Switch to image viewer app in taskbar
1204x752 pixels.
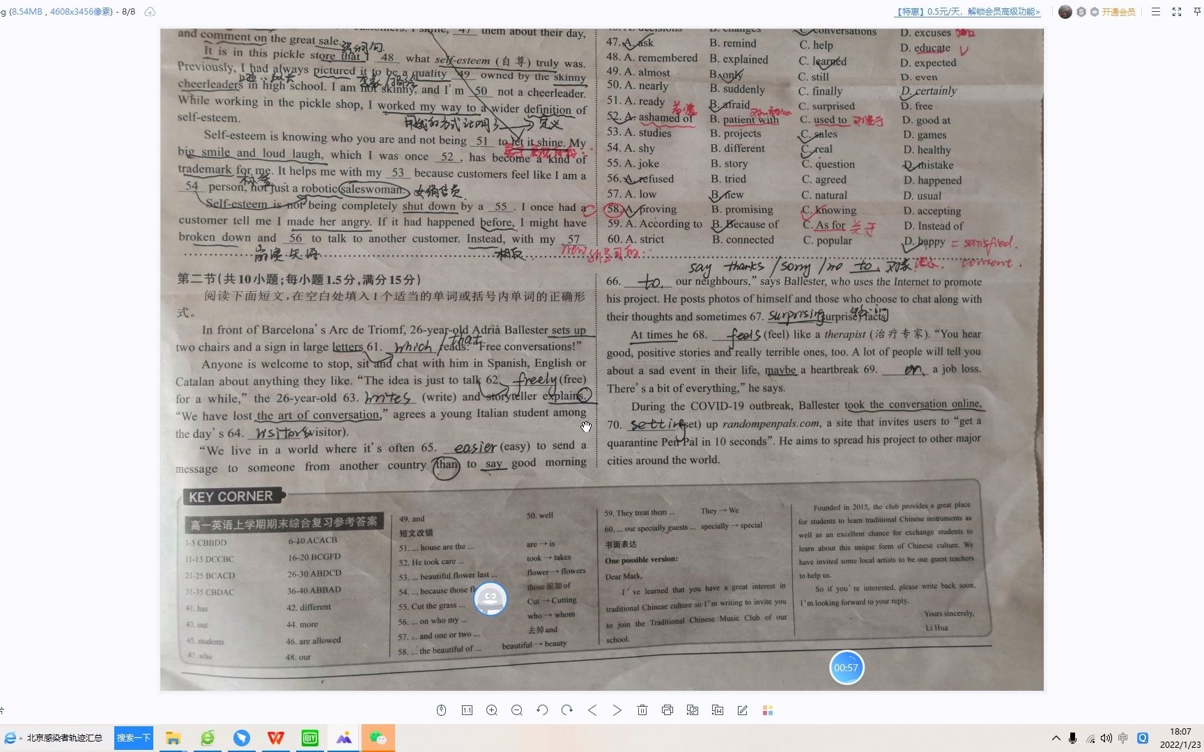click(x=344, y=738)
